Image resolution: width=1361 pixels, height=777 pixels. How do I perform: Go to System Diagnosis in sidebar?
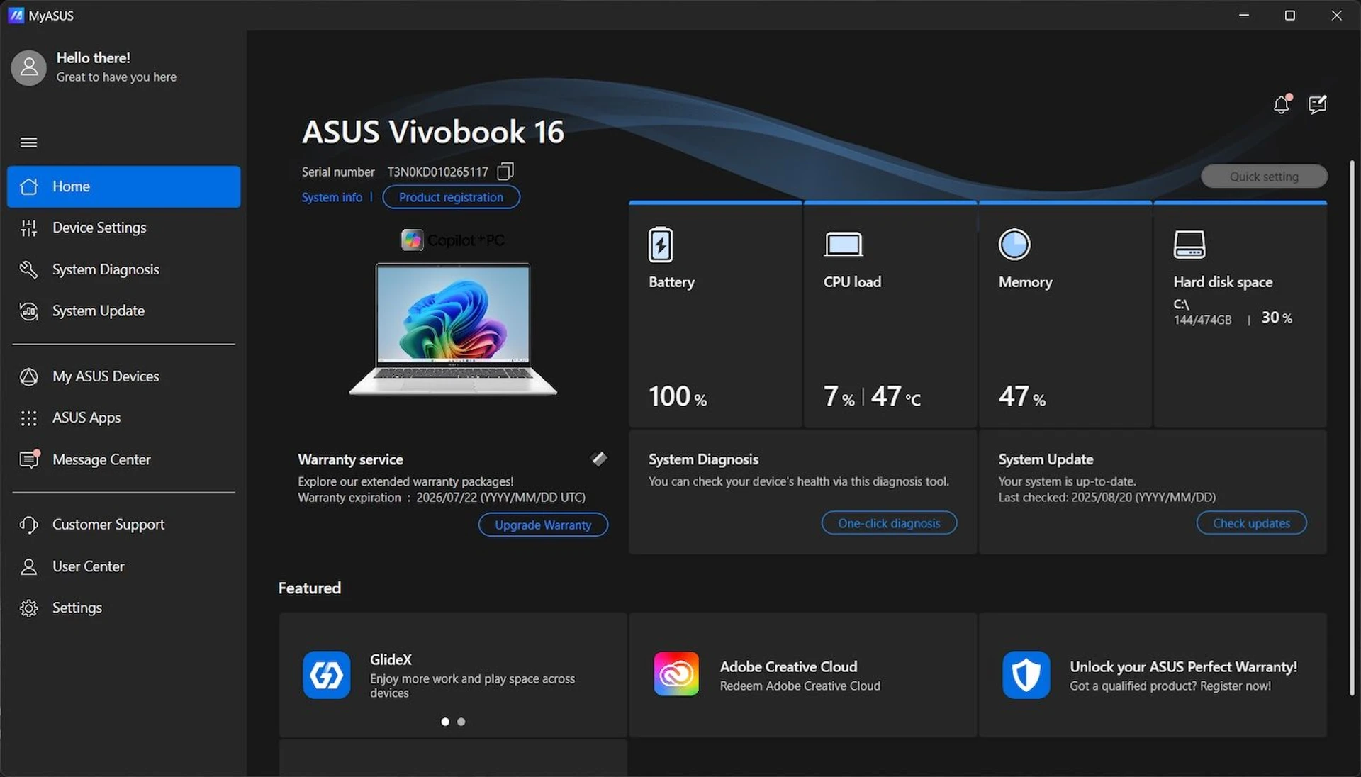tap(124, 269)
